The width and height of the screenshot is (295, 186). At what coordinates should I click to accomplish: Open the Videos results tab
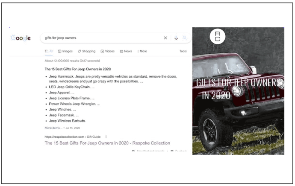[107, 51]
